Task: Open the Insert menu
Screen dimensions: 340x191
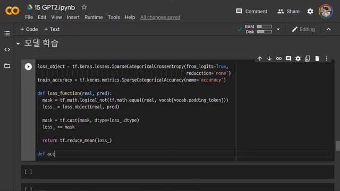Action: click(x=73, y=18)
